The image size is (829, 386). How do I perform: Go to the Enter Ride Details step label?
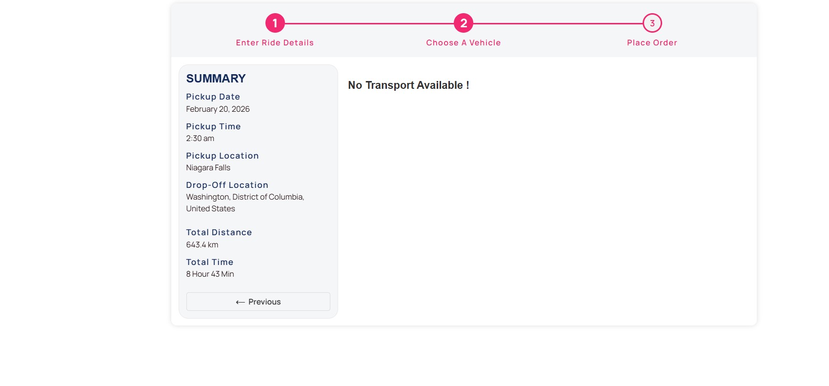pyautogui.click(x=275, y=43)
